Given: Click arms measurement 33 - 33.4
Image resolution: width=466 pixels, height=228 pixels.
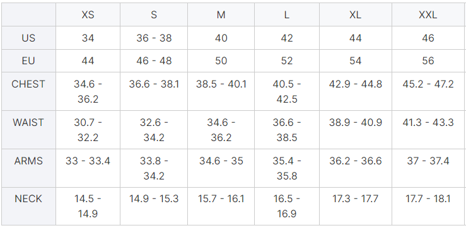Looking at the screenshot, I should tap(88, 161).
